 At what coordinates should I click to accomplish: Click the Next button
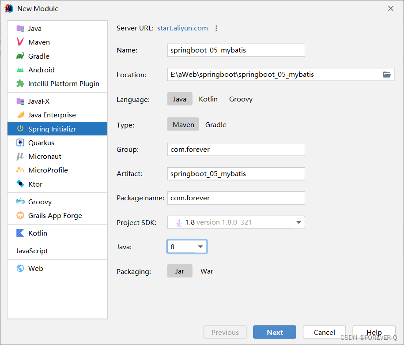point(274,332)
